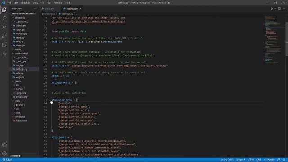Click Ln 34, Col 15 indicator

point(227,160)
